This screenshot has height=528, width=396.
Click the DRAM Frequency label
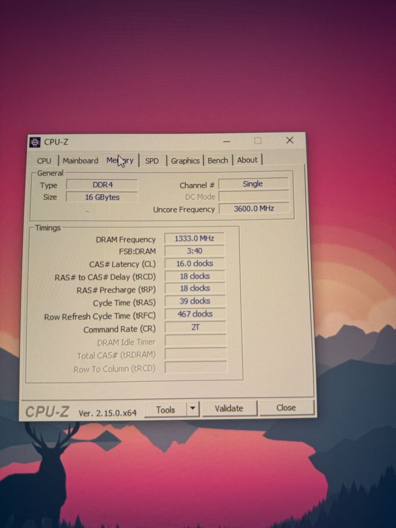126,240
